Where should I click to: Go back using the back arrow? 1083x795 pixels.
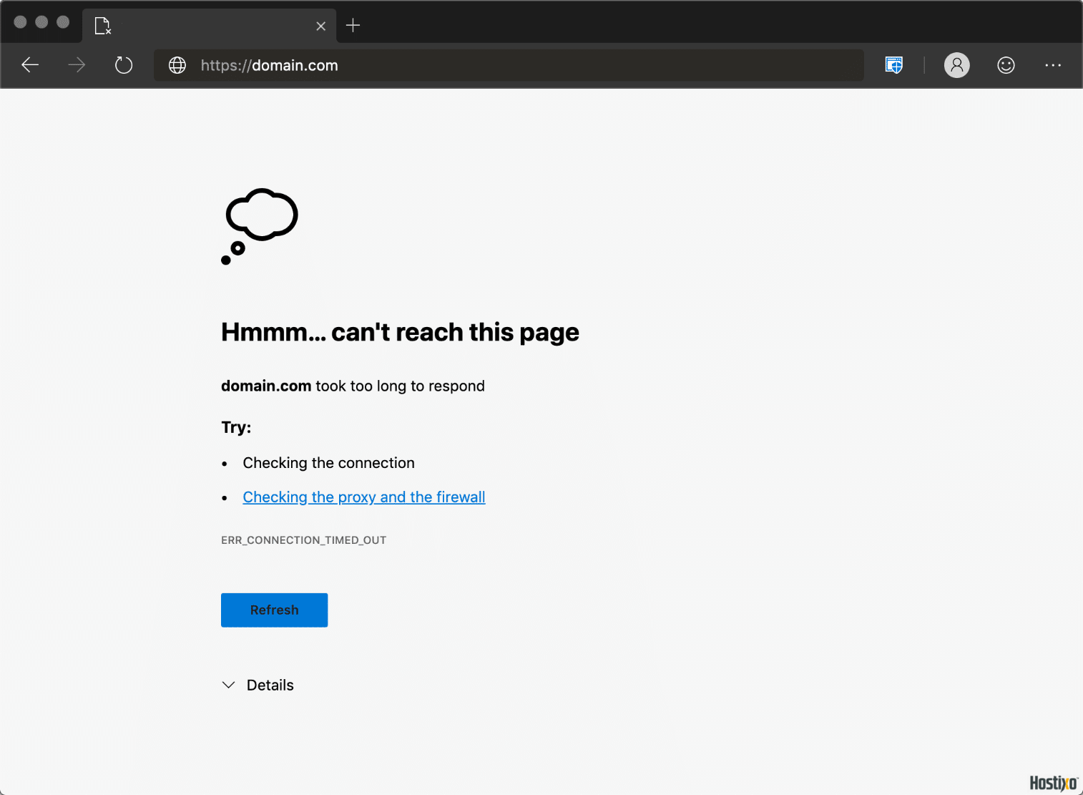click(x=30, y=65)
